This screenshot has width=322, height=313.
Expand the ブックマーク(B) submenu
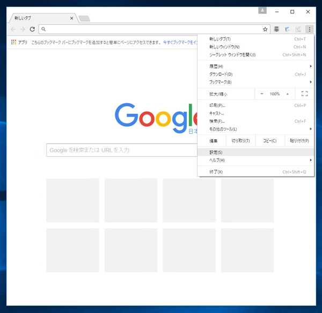(x=255, y=82)
